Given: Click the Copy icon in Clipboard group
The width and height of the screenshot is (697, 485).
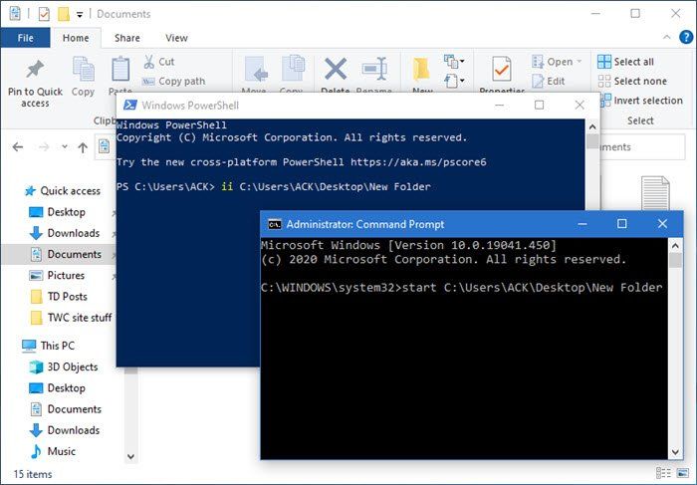Looking at the screenshot, I should [83, 70].
